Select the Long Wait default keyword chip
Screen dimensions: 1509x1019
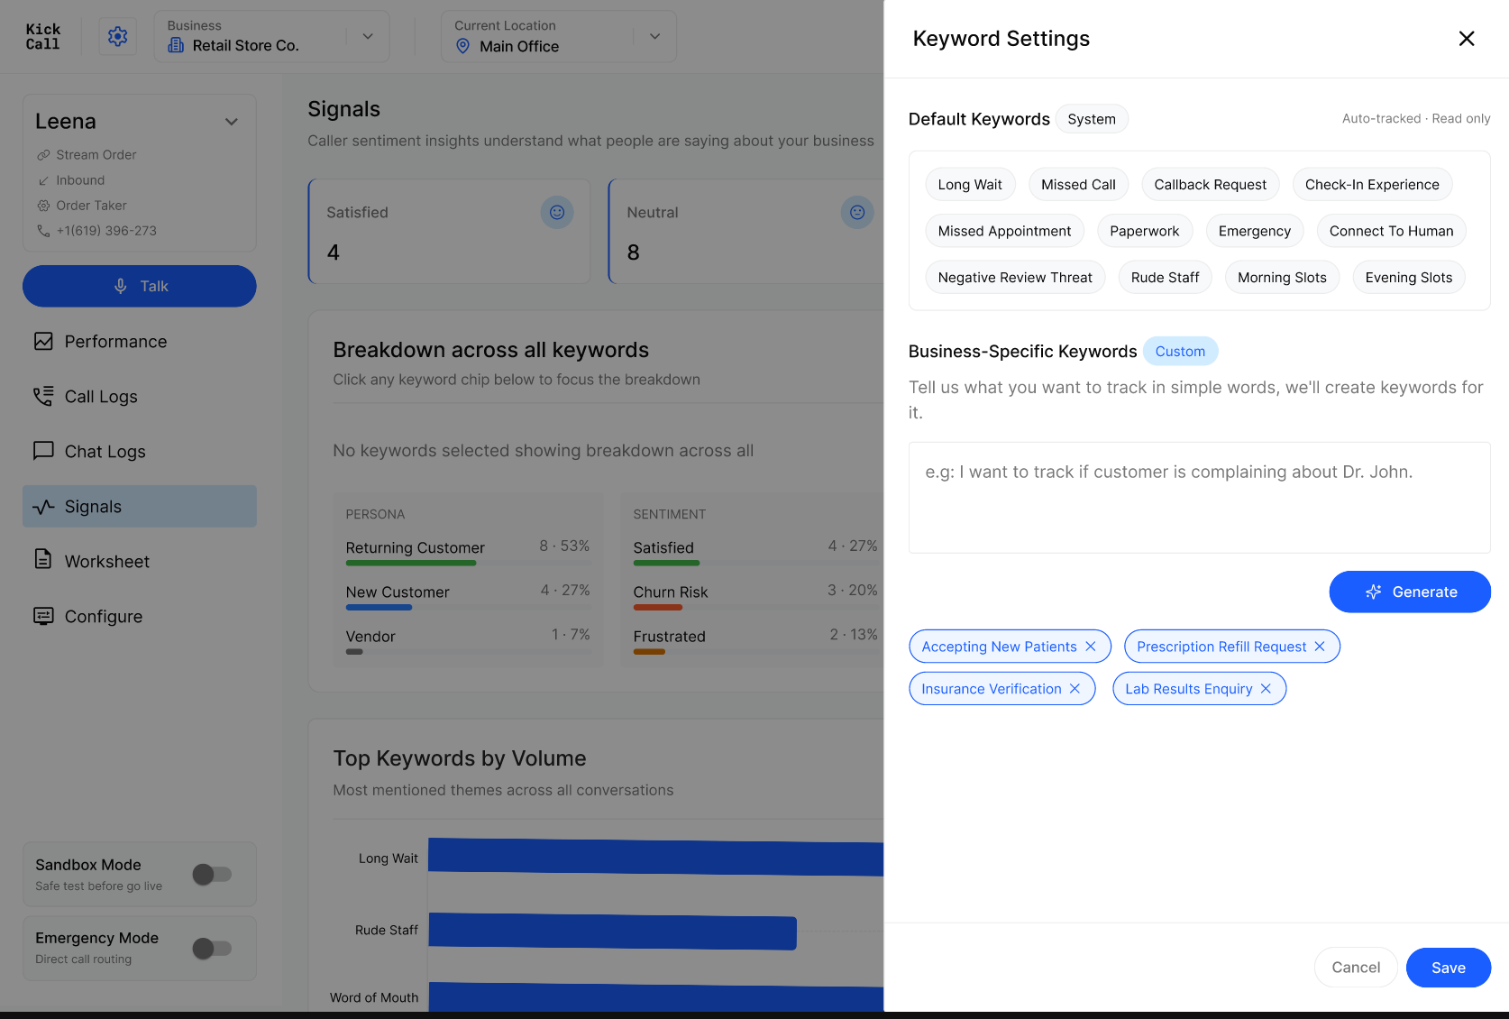[970, 185]
